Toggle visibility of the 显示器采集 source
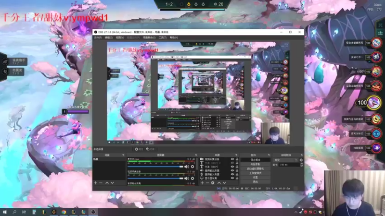 point(232,178)
